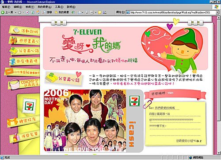221x160 pixels.
Task: Expand the Mail button dropdown arrow
Action: pyautogui.click(x=83, y=12)
